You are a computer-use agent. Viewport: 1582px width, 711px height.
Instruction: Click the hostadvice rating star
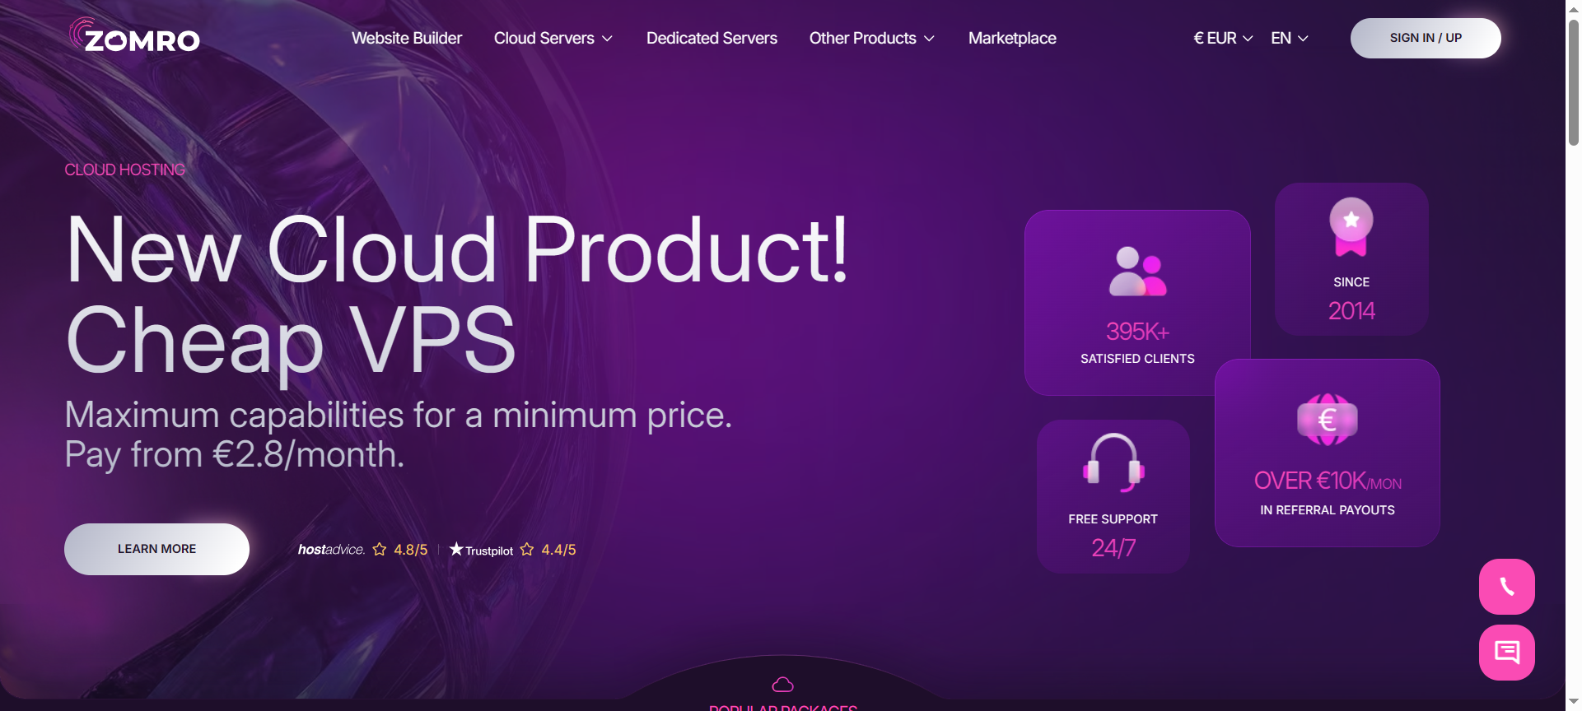click(x=380, y=549)
